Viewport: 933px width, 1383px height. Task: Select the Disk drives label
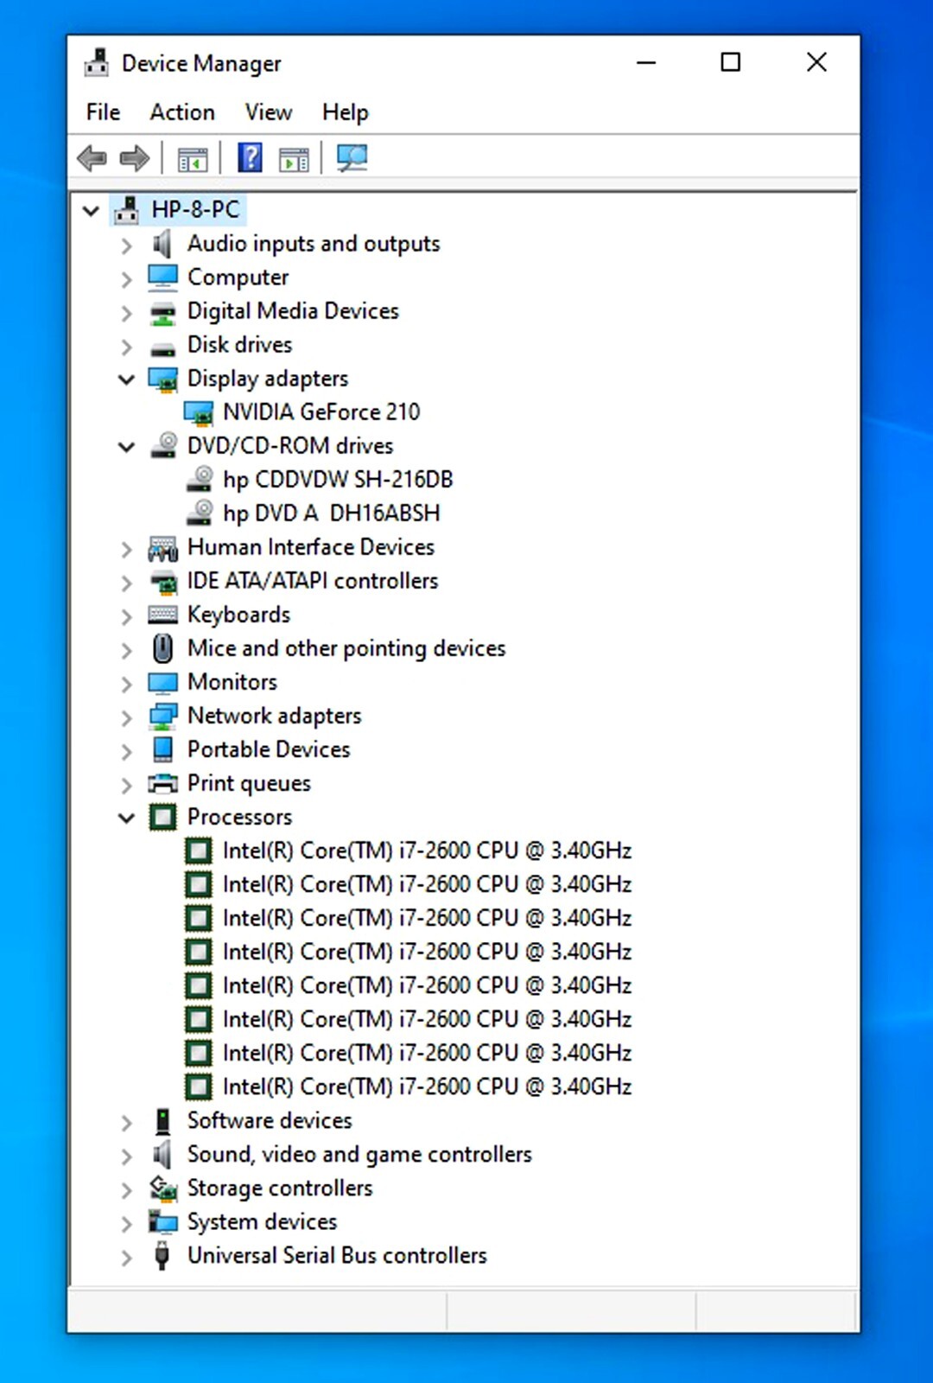coord(240,345)
